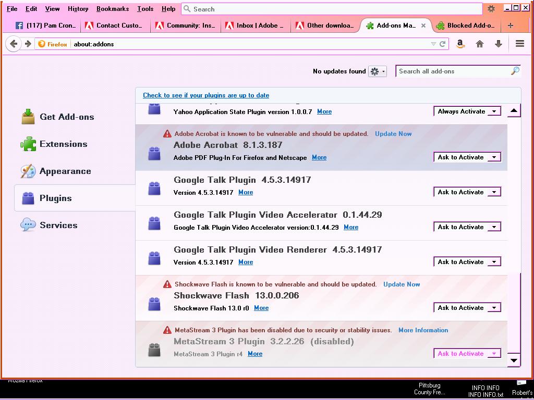The width and height of the screenshot is (534, 400).
Task: Open the URL bar history dropdown arrow
Action: coord(433,44)
